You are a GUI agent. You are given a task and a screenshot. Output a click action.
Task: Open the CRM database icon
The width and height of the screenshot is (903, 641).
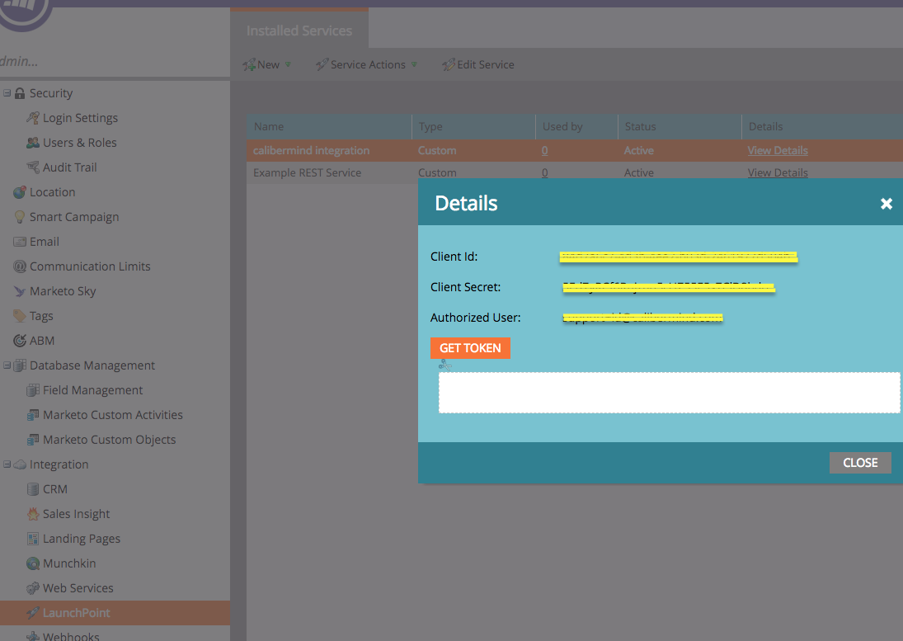point(33,489)
